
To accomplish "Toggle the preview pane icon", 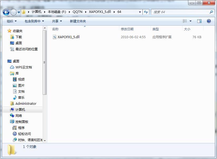I will tap(199, 21).
